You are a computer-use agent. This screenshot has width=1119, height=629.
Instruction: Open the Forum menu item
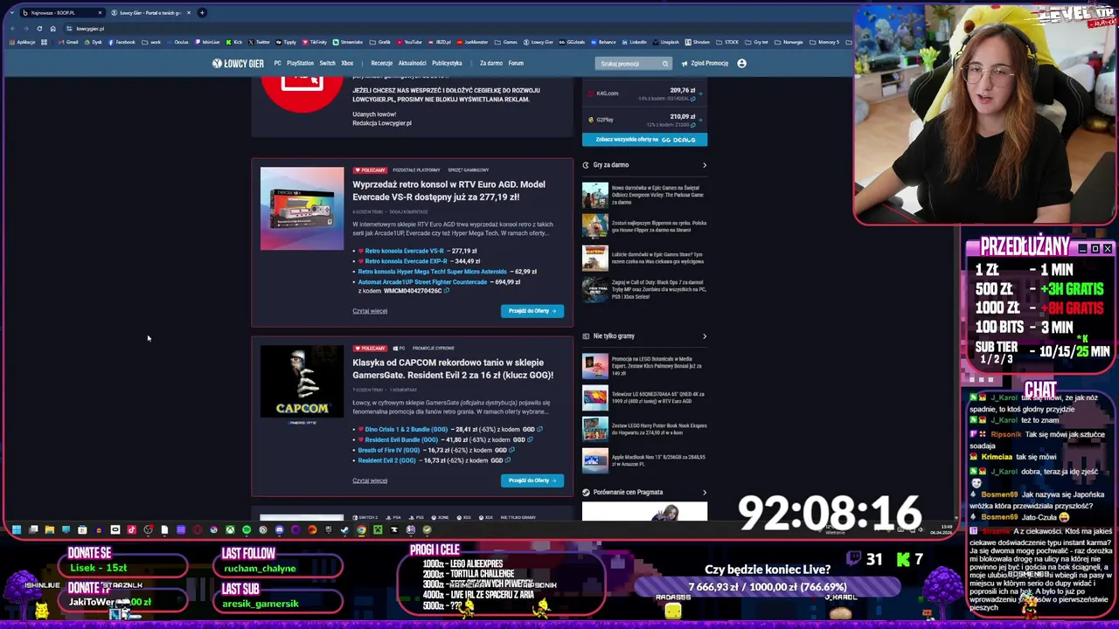(x=516, y=63)
